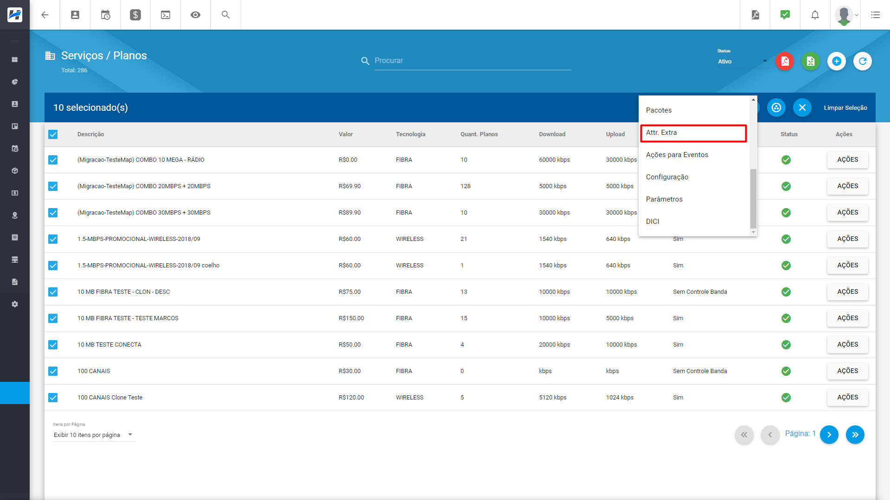The image size is (890, 500).
Task: Open the terminal console toolbar icon
Action: pos(166,15)
